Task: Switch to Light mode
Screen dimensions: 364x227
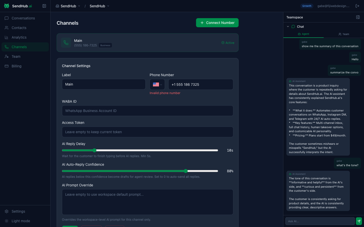Action: 25,221
